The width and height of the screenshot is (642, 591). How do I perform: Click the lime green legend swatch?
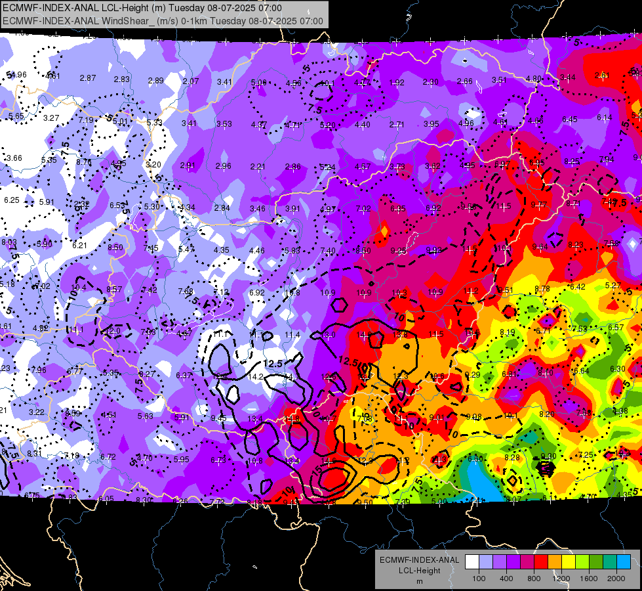pos(582,562)
